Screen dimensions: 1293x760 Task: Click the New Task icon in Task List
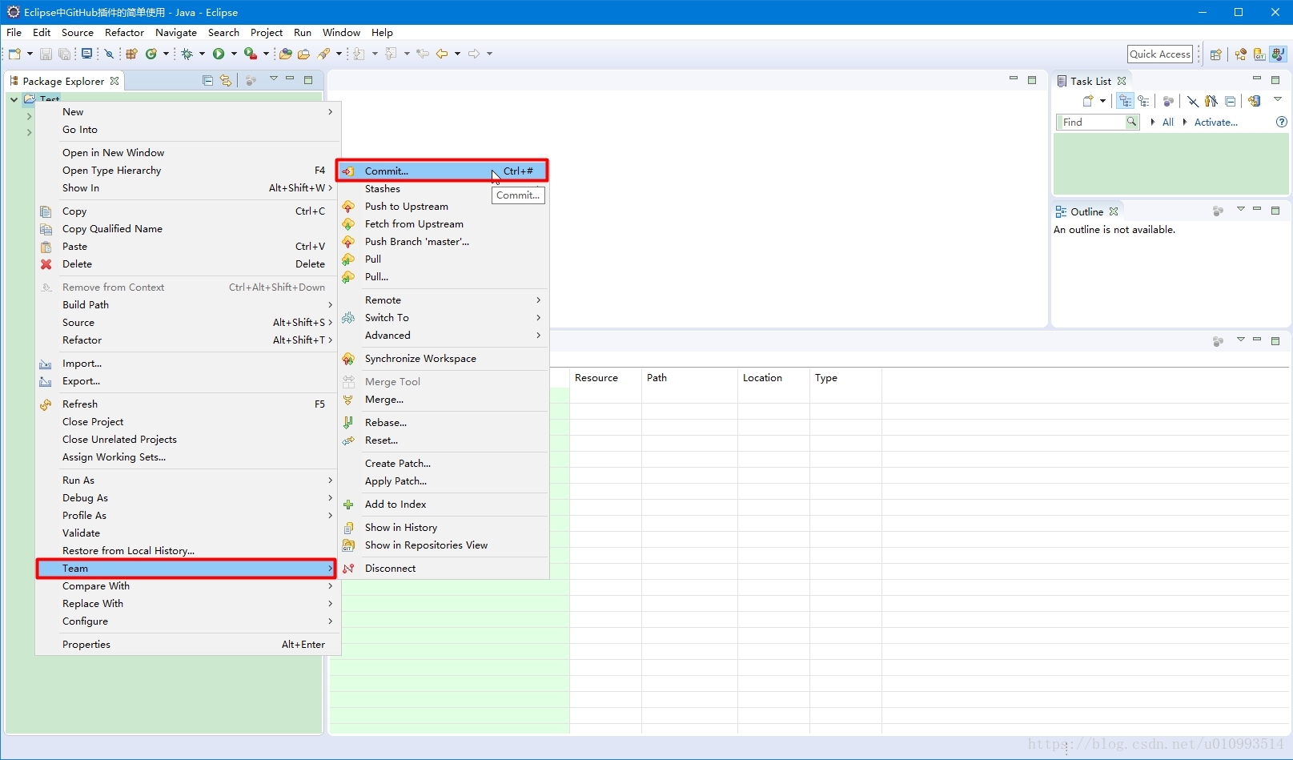click(1088, 101)
